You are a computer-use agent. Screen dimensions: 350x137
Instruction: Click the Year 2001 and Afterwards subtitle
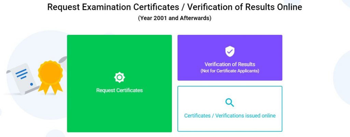pos(175,18)
